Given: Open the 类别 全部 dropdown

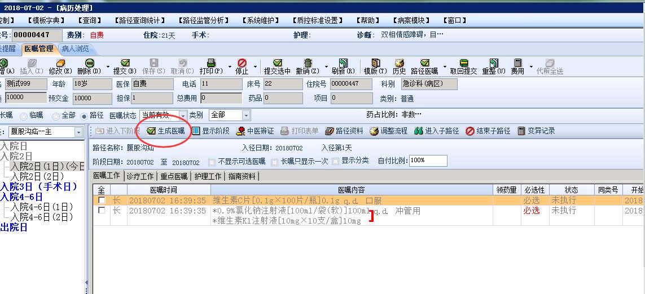Looking at the screenshot, I should [246, 115].
